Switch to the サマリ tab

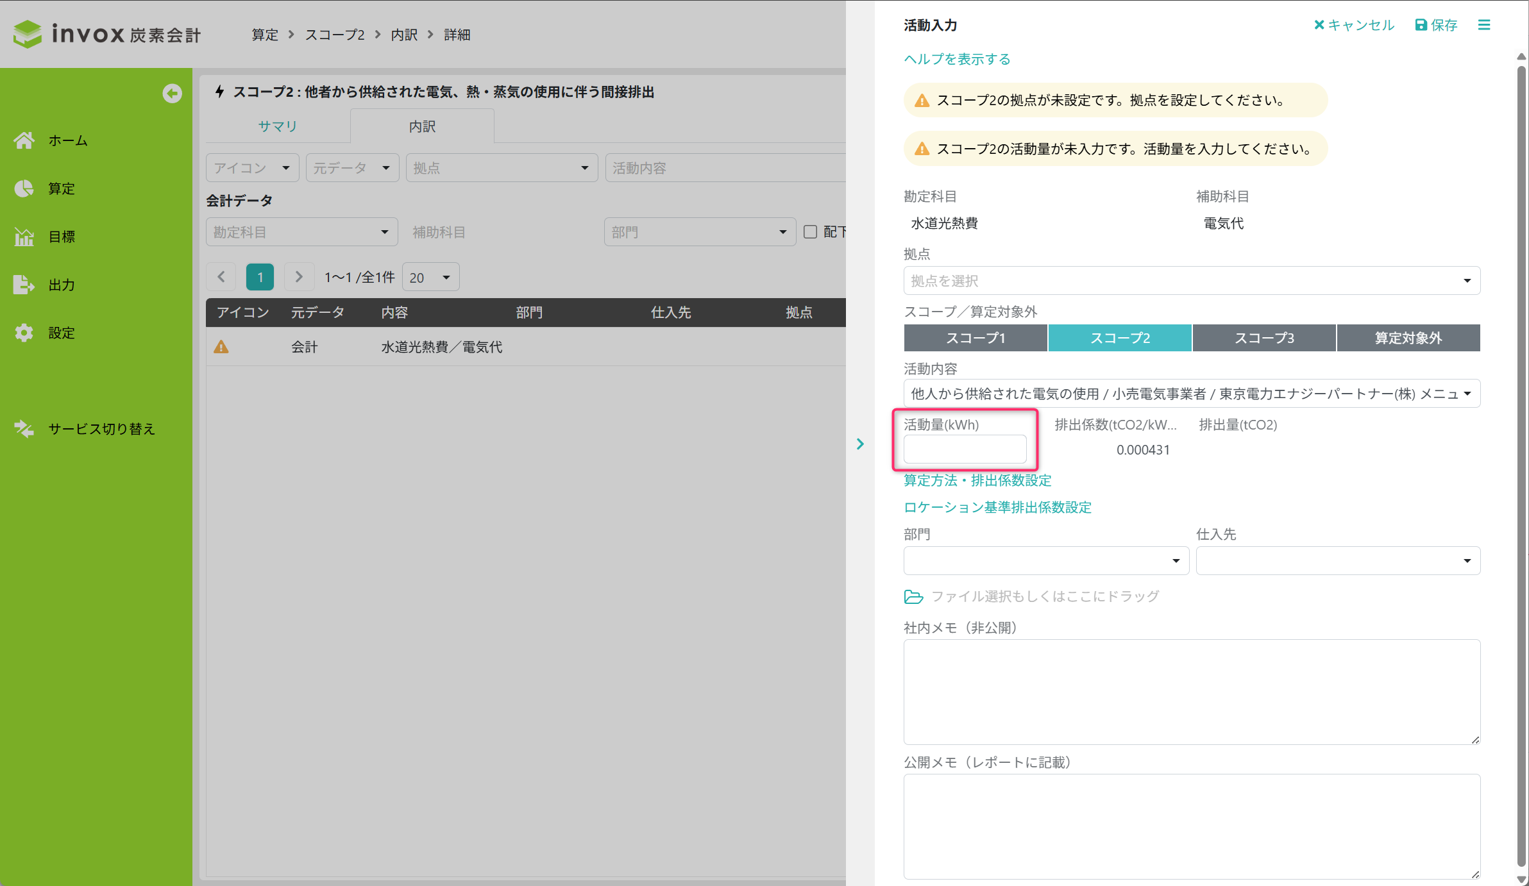pos(278,126)
